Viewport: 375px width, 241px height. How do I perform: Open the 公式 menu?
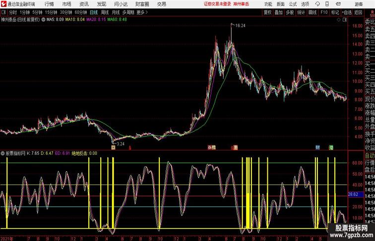click(x=293, y=4)
